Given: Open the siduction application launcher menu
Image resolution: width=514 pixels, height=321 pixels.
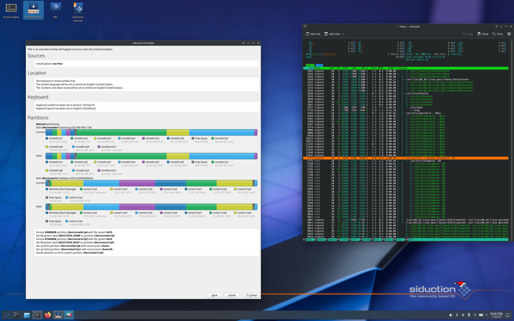Looking at the screenshot, I should click(x=7, y=315).
